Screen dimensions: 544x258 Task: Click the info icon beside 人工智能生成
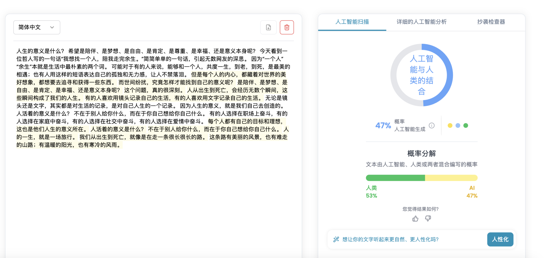[432, 126]
